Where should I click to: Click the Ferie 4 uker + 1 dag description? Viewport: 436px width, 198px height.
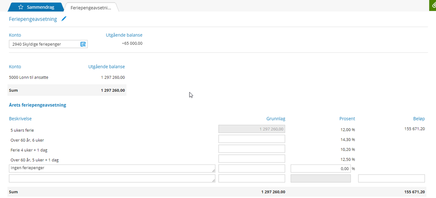click(x=29, y=150)
